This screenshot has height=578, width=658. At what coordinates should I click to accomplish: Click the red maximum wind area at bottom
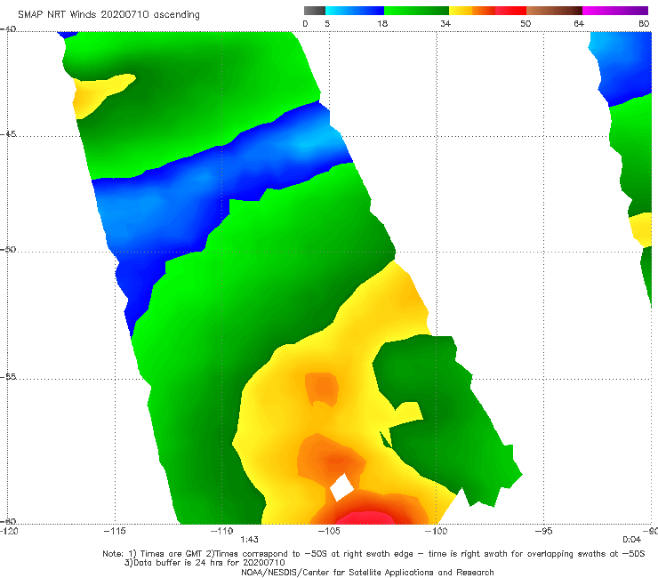pyautogui.click(x=366, y=518)
